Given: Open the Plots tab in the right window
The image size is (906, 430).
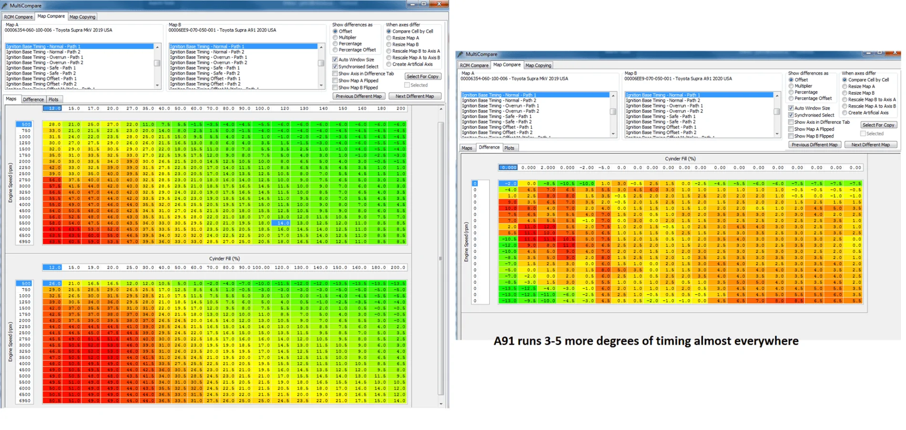Looking at the screenshot, I should click(x=509, y=148).
